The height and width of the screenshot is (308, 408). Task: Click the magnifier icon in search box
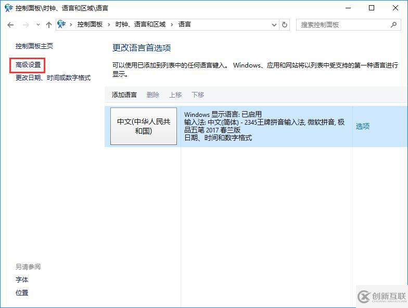[x=393, y=24]
